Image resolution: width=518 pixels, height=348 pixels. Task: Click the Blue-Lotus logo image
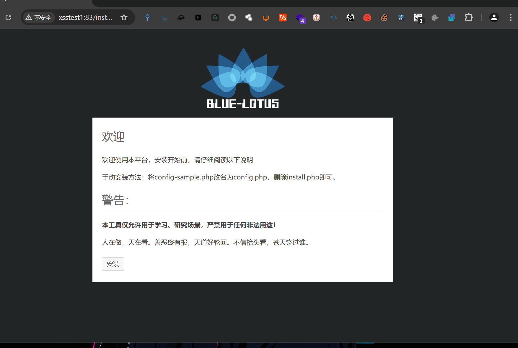pyautogui.click(x=243, y=78)
